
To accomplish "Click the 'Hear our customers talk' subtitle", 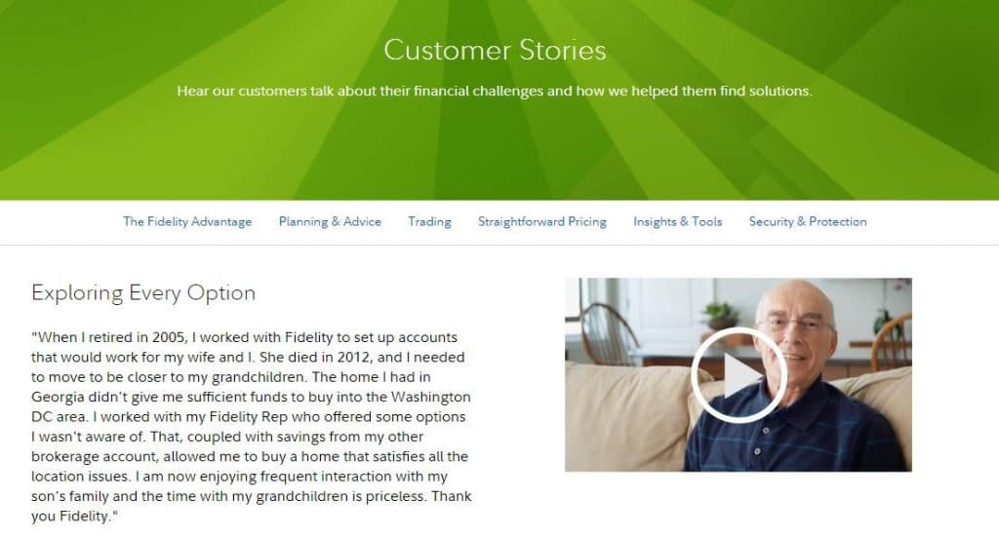I will [495, 91].
